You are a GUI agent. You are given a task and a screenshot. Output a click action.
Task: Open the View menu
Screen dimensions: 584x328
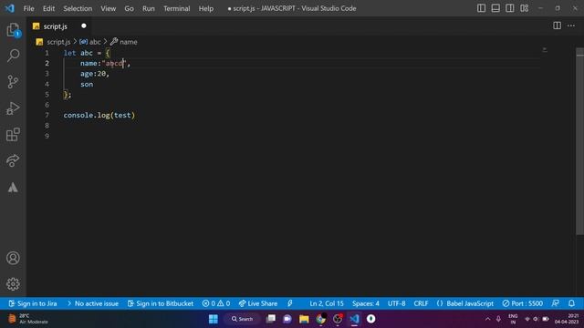(108, 8)
